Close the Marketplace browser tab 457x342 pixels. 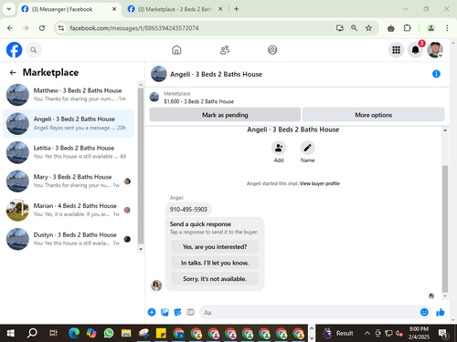[x=220, y=9]
